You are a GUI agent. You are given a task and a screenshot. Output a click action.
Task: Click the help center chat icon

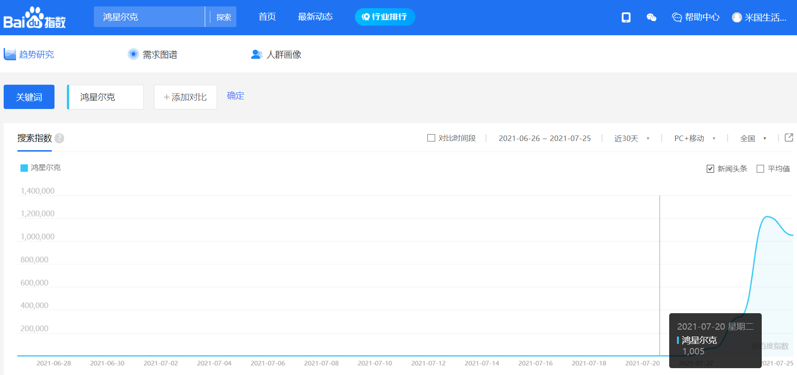tap(677, 17)
